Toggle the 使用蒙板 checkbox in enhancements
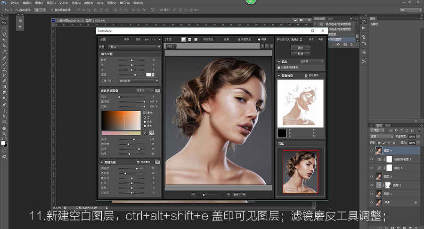This screenshot has height=229, width=424. [x=138, y=162]
